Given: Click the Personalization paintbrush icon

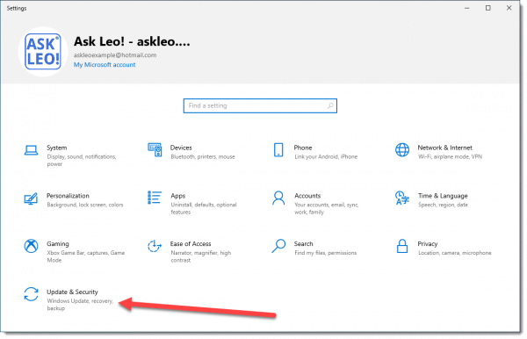Looking at the screenshot, I should tap(31, 198).
